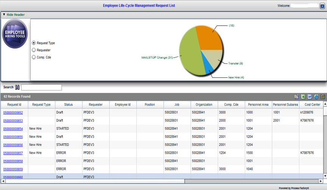Viewport: 327px width, 190px height.
Task: Click the Requester column header
Action: pyautogui.click(x=95, y=104)
